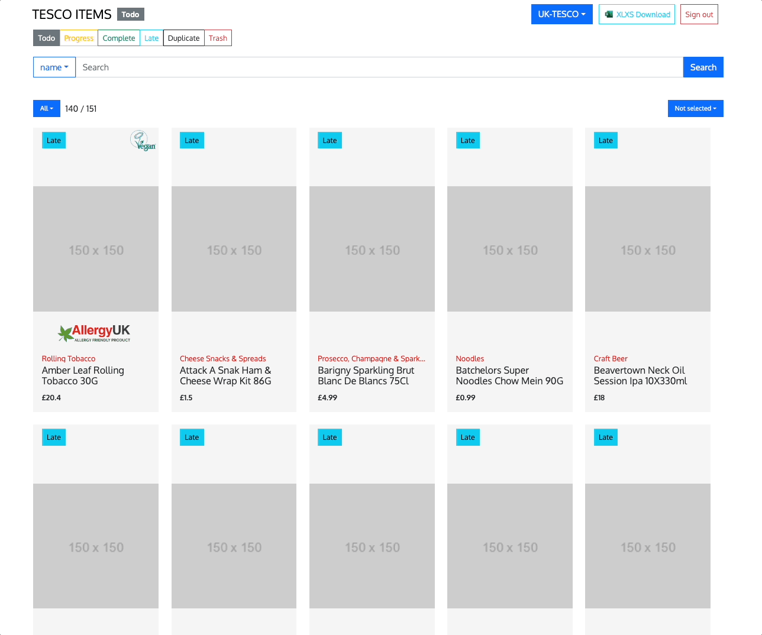762x635 pixels.
Task: Click the Amber Leaf Rolling Tobacco 30G title
Action: click(x=83, y=376)
